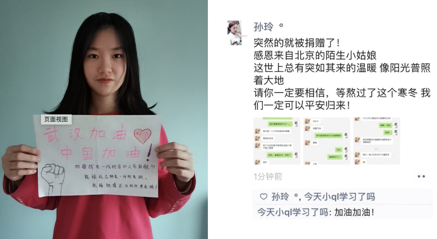Click the 孙玲 username above the post
The width and height of the screenshot is (437, 239).
[x=264, y=27]
